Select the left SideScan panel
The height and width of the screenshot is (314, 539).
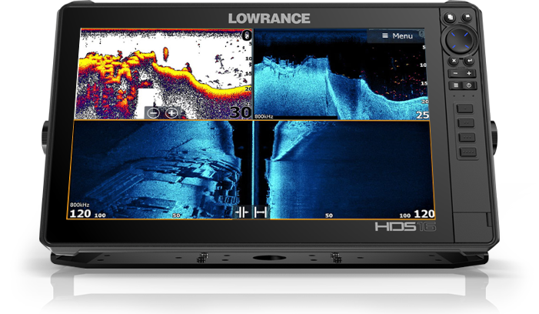click(160, 170)
